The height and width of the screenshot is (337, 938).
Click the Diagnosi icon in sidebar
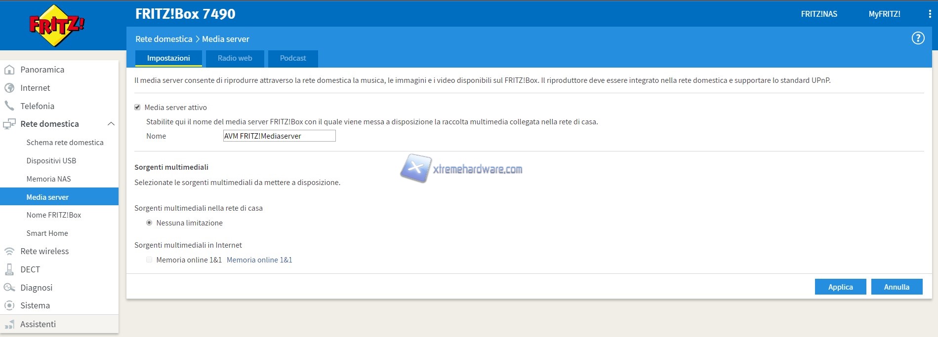pos(9,288)
